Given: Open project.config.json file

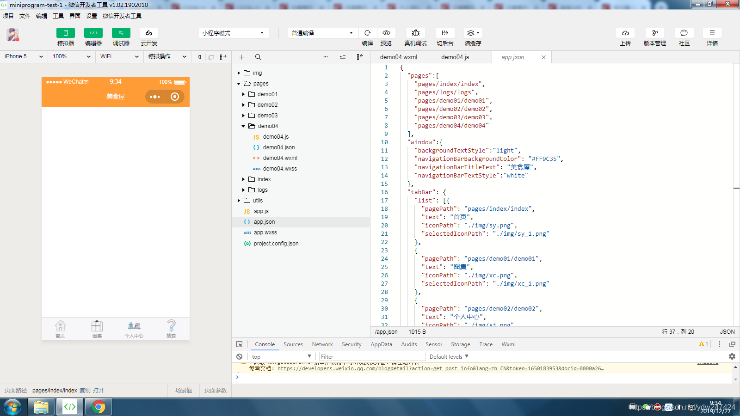Looking at the screenshot, I should (x=276, y=244).
